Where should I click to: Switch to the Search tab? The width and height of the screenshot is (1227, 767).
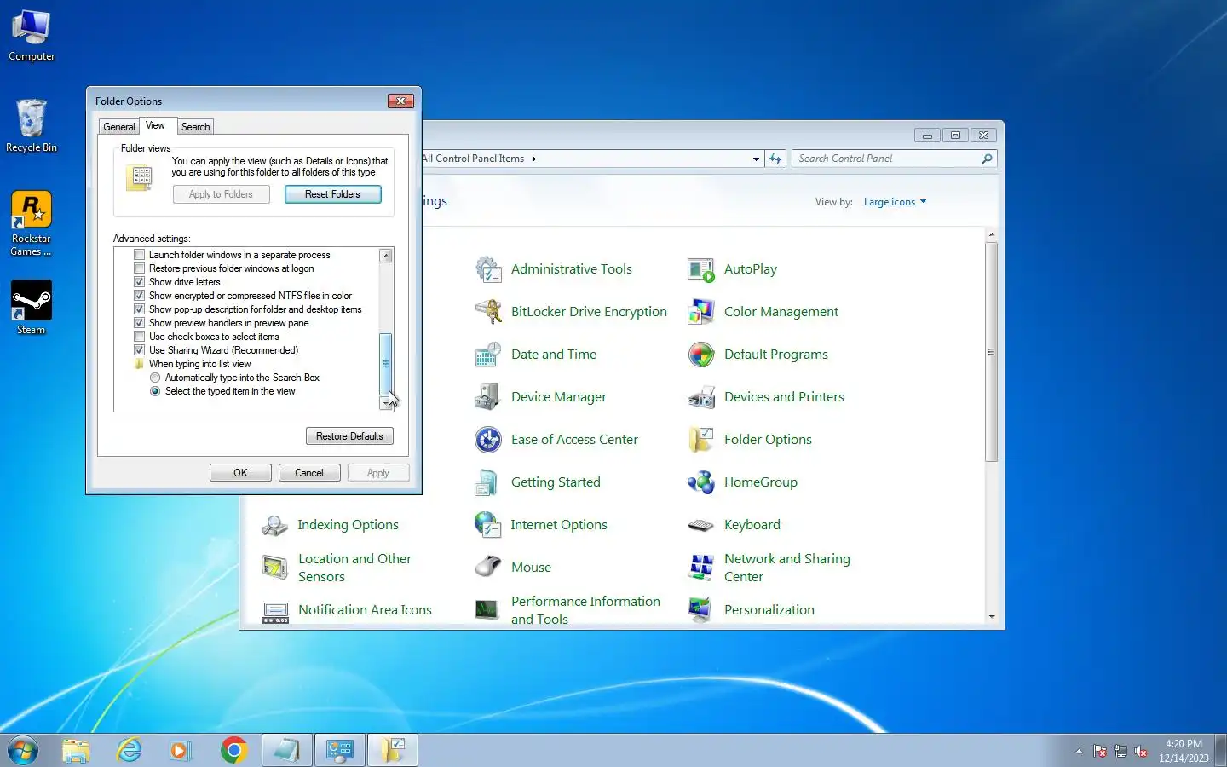pyautogui.click(x=195, y=127)
